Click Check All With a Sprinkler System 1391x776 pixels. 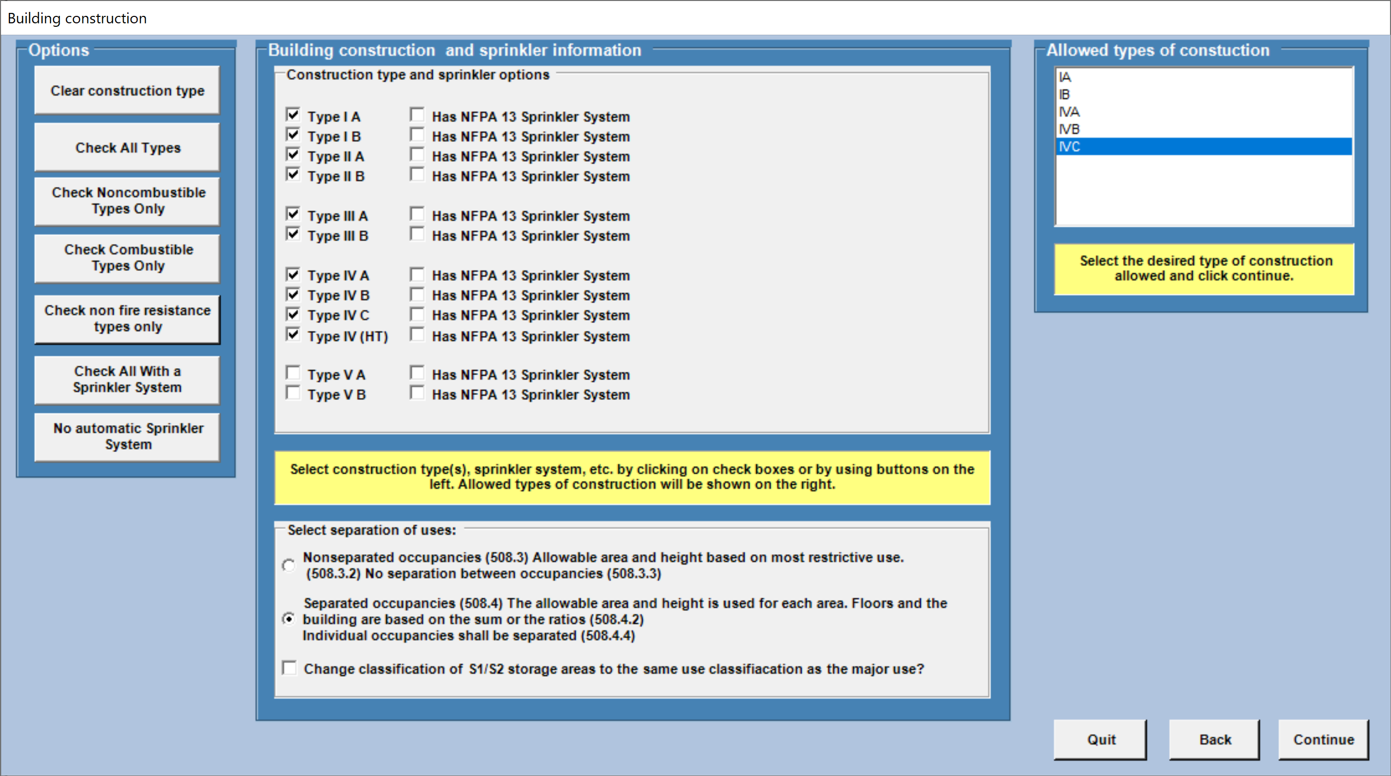pos(127,380)
